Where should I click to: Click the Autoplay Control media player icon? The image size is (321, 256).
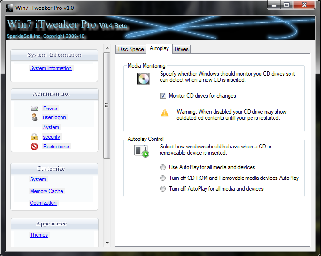[141, 151]
